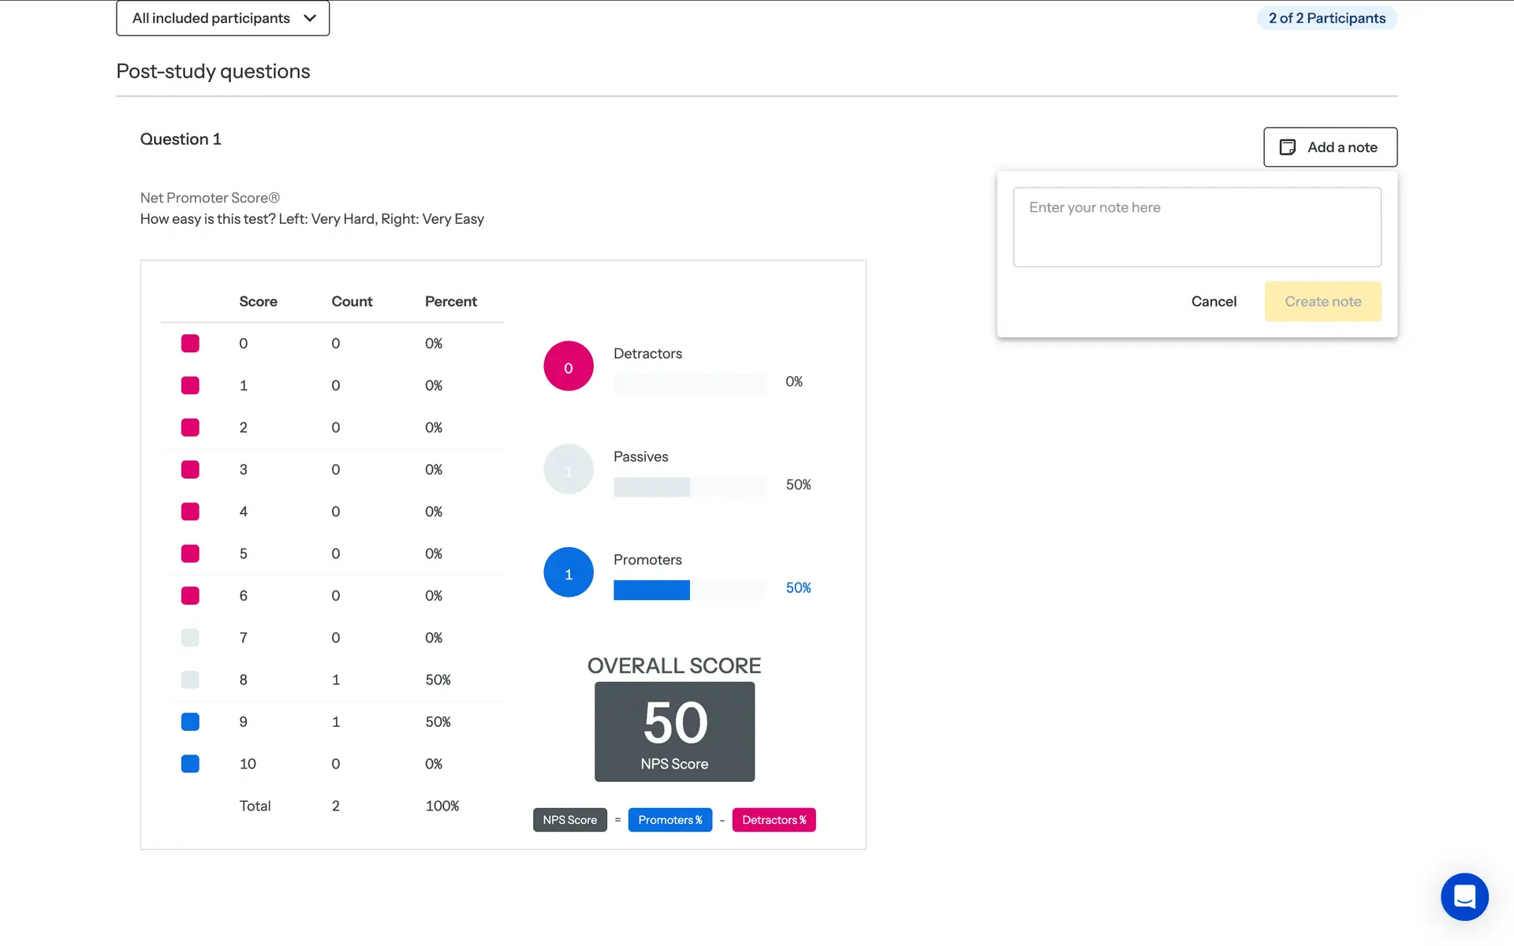
Task: Click the pink Detractors count circle
Action: [x=568, y=367]
